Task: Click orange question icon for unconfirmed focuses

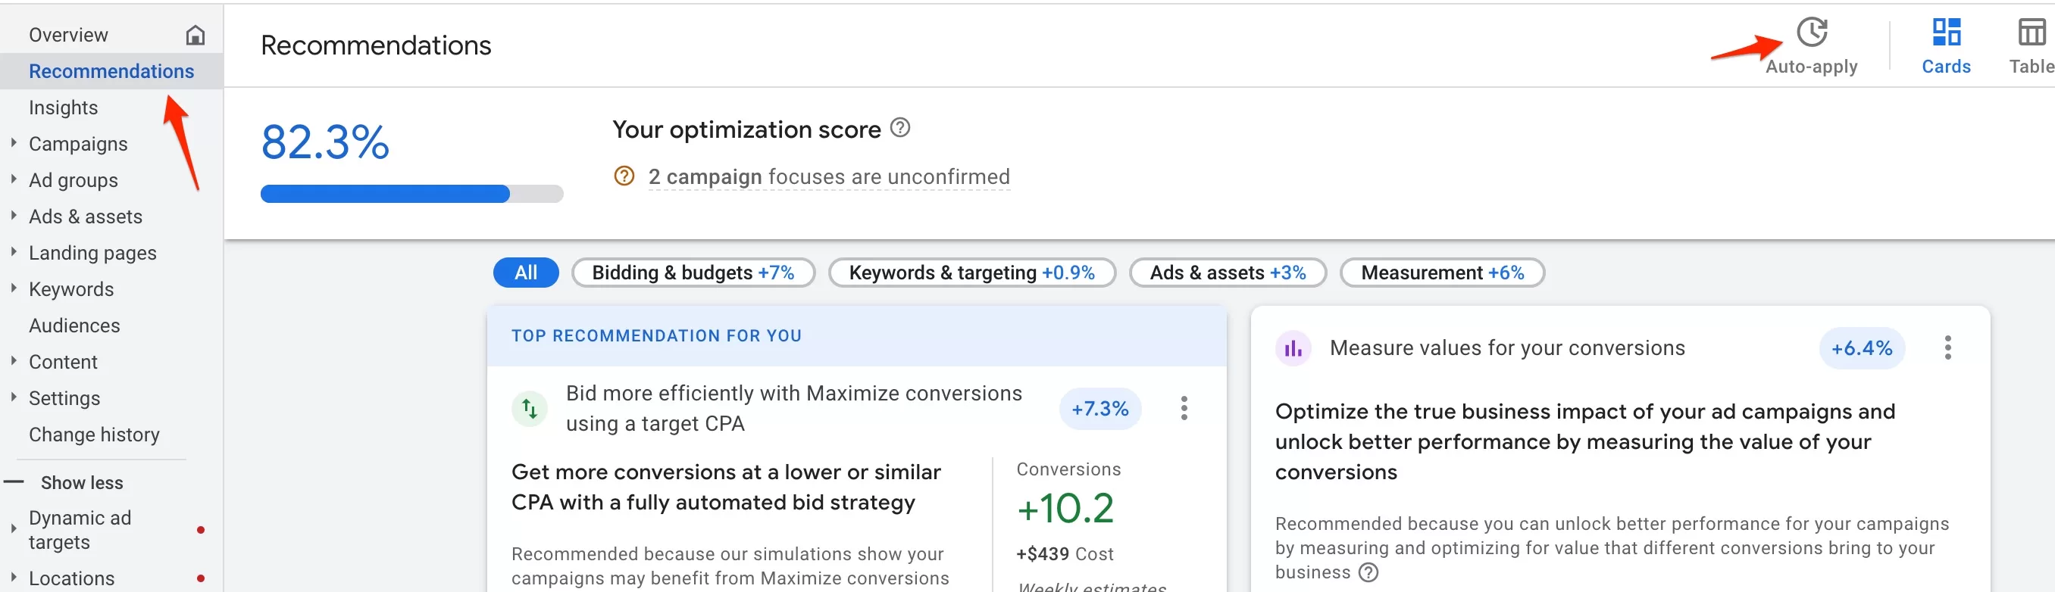Action: click(624, 176)
